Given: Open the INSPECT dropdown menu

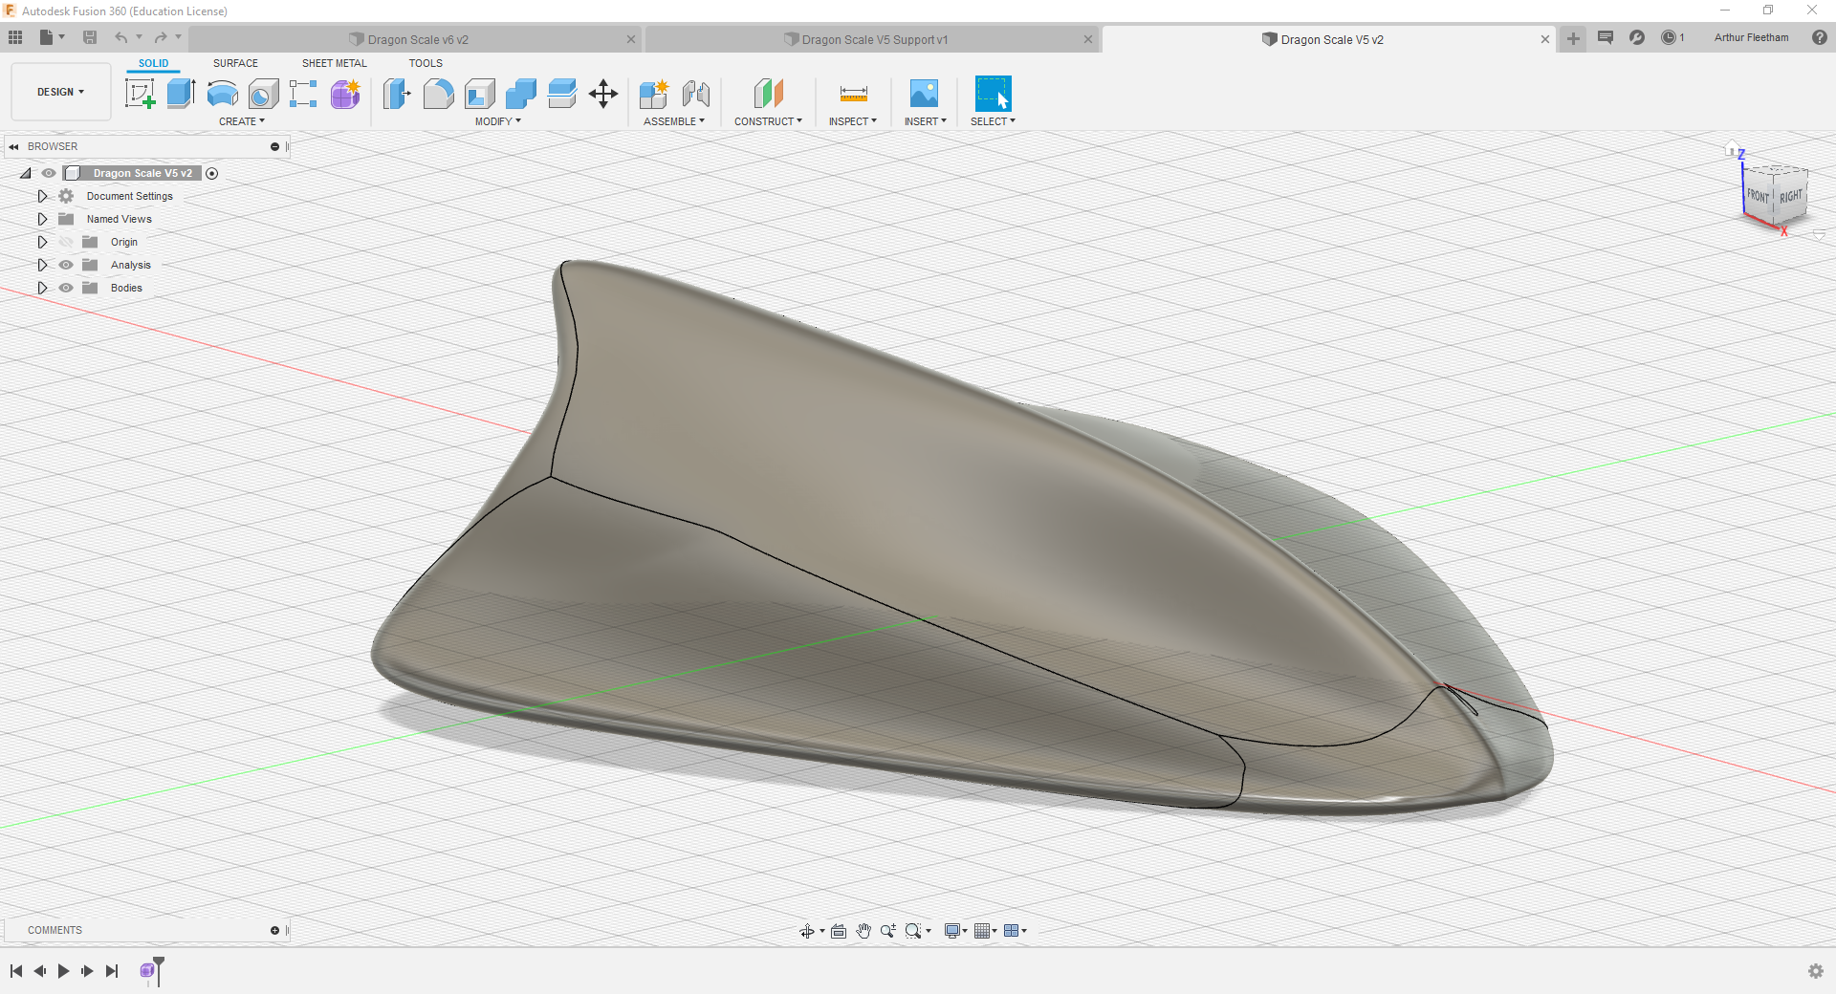Looking at the screenshot, I should coord(853,121).
